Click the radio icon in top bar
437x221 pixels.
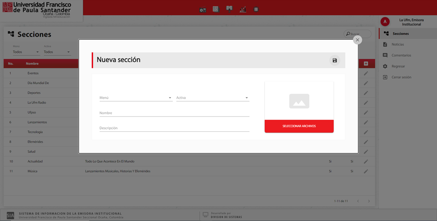[x=203, y=9]
